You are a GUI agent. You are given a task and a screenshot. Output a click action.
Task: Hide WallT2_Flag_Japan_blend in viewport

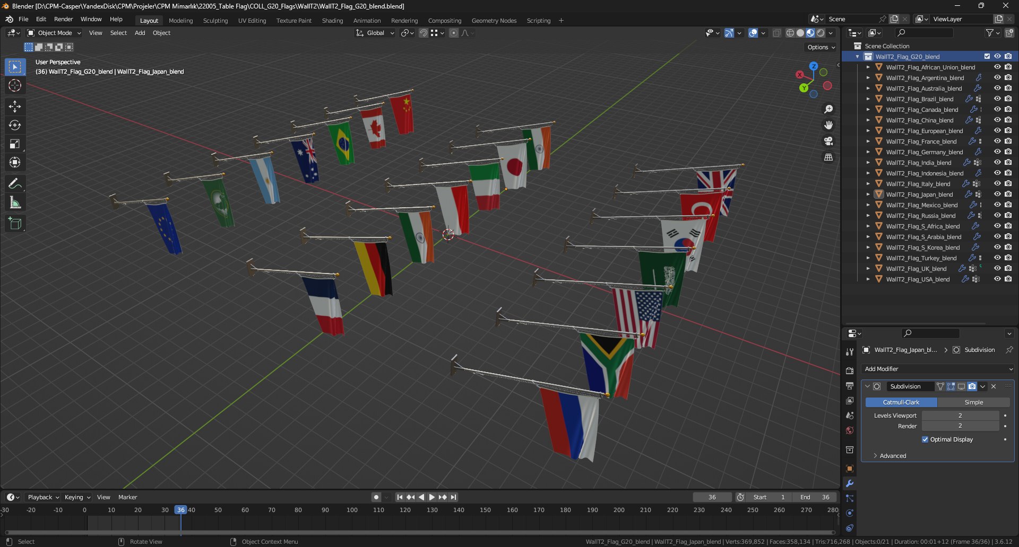point(997,195)
